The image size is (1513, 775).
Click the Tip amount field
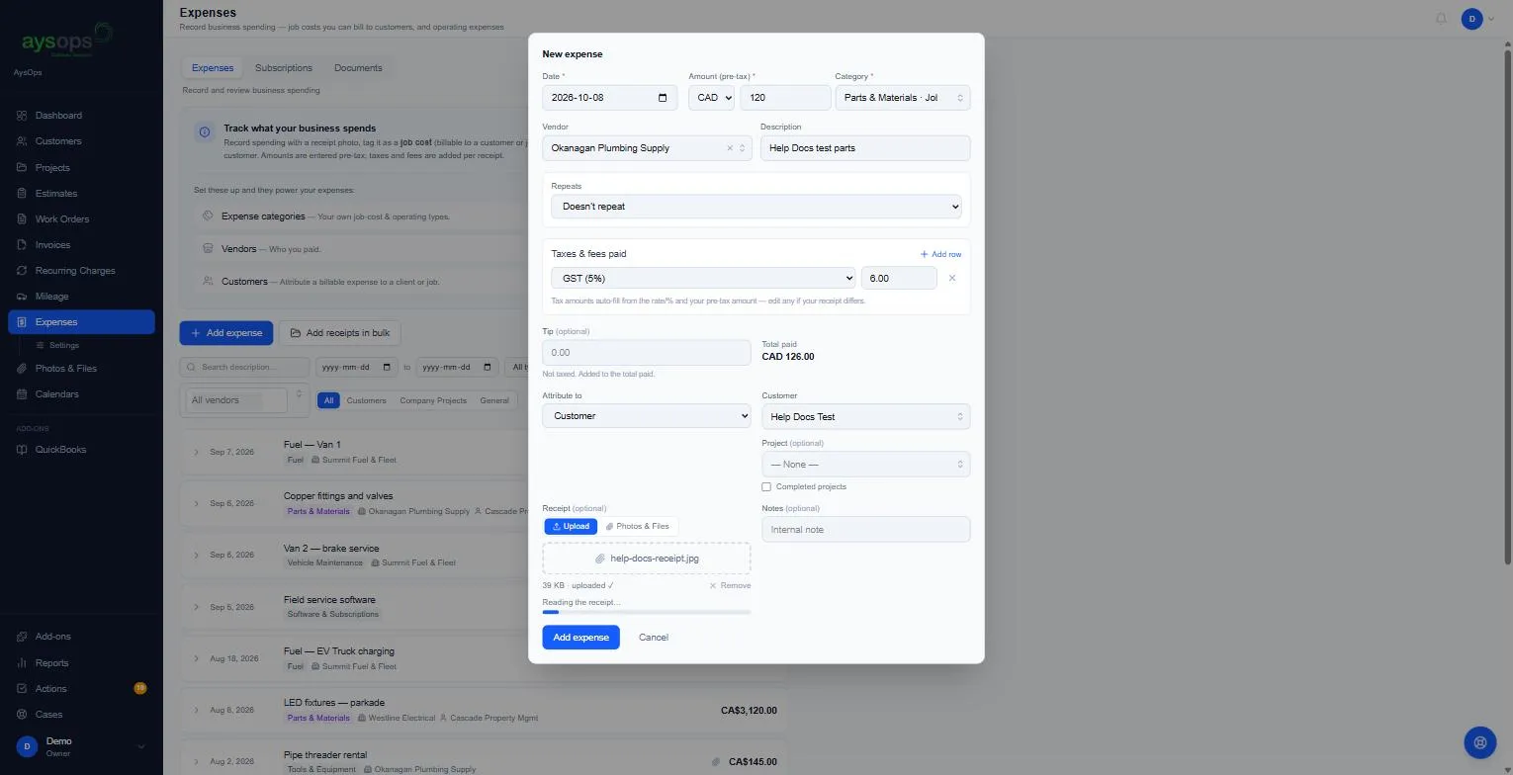click(647, 353)
